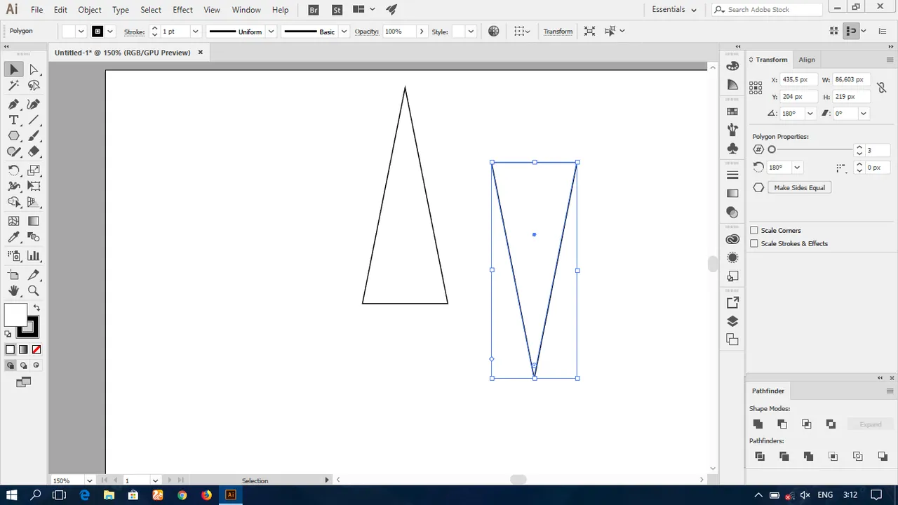Click the Make Sides Equal button
The height and width of the screenshot is (505, 898).
click(799, 188)
